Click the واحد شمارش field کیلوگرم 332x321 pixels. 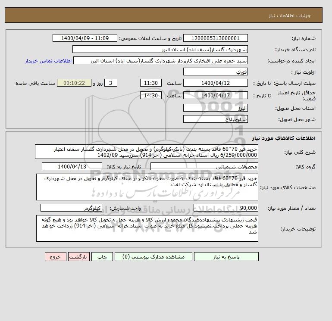tap(71, 208)
